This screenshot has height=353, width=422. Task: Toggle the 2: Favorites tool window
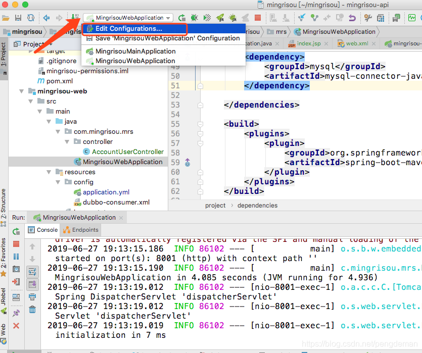pyautogui.click(x=4, y=257)
